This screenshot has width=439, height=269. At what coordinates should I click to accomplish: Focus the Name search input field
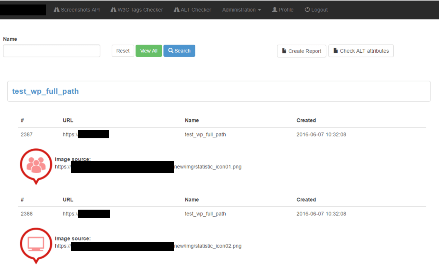pyautogui.click(x=51, y=51)
